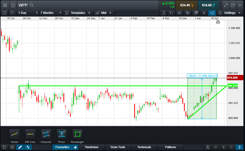
Task: Click the 1,100.000 price axis label
Action: [x=234, y=28]
